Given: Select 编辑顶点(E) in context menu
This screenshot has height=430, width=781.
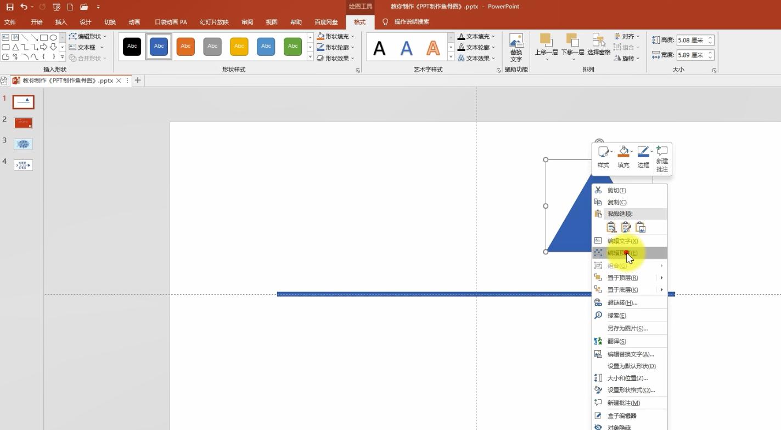Looking at the screenshot, I should [630, 253].
